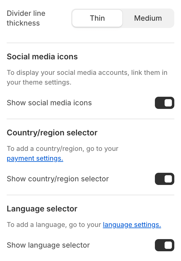The width and height of the screenshot is (181, 261).
Task: Click the Divider line thickness label
Action: pyautogui.click(x=26, y=18)
